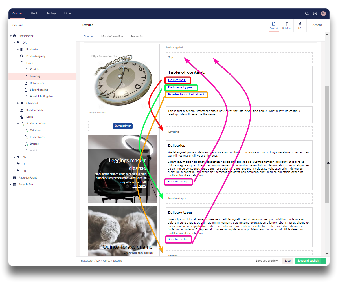Screen dimensions: 338x283
Task: Open the Save and publish arrow dropdown
Action: click(323, 261)
